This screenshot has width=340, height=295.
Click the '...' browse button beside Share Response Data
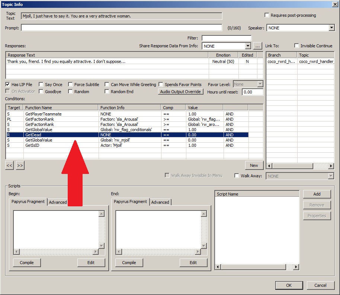coord(258,46)
